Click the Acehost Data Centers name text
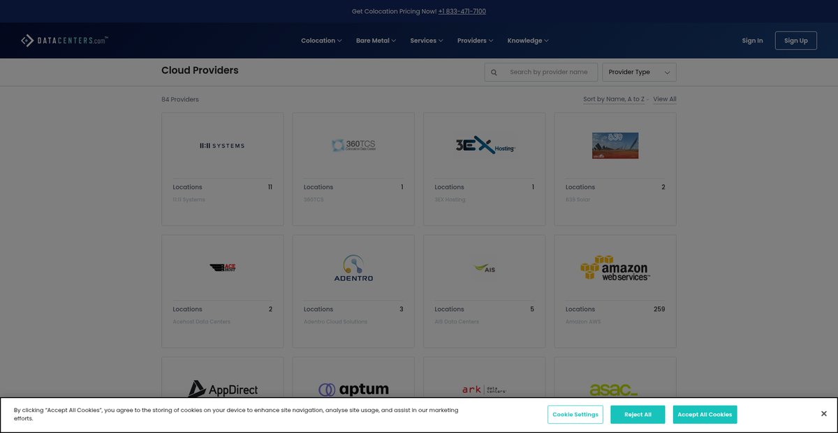 (x=201, y=322)
